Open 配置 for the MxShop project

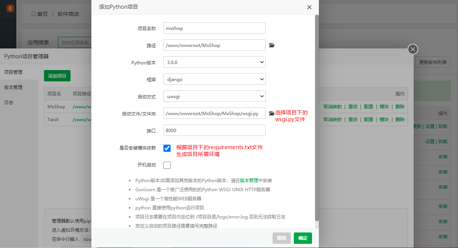(368, 106)
